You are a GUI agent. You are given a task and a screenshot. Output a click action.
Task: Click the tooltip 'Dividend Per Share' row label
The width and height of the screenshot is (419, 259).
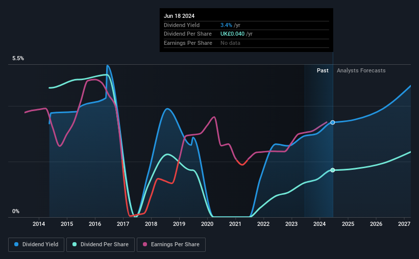coord(188,34)
